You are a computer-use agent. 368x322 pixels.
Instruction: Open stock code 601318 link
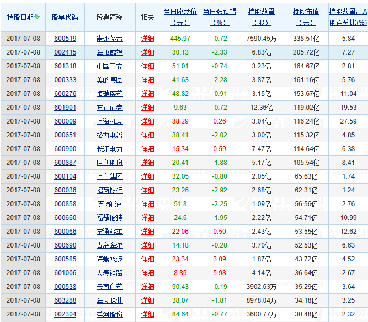(65, 66)
